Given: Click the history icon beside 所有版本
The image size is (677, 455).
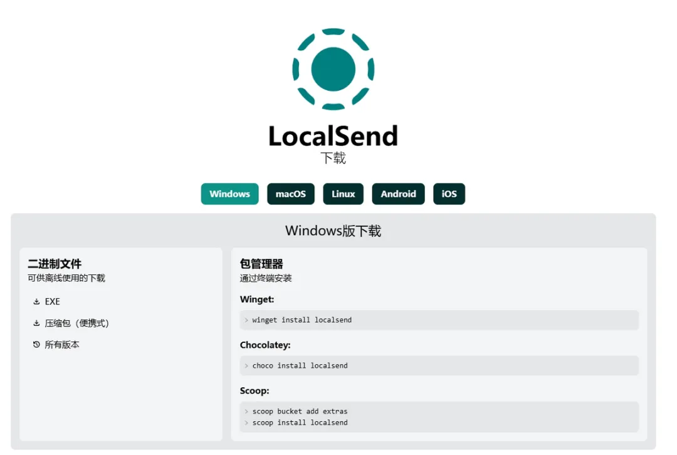Looking at the screenshot, I should tap(37, 345).
